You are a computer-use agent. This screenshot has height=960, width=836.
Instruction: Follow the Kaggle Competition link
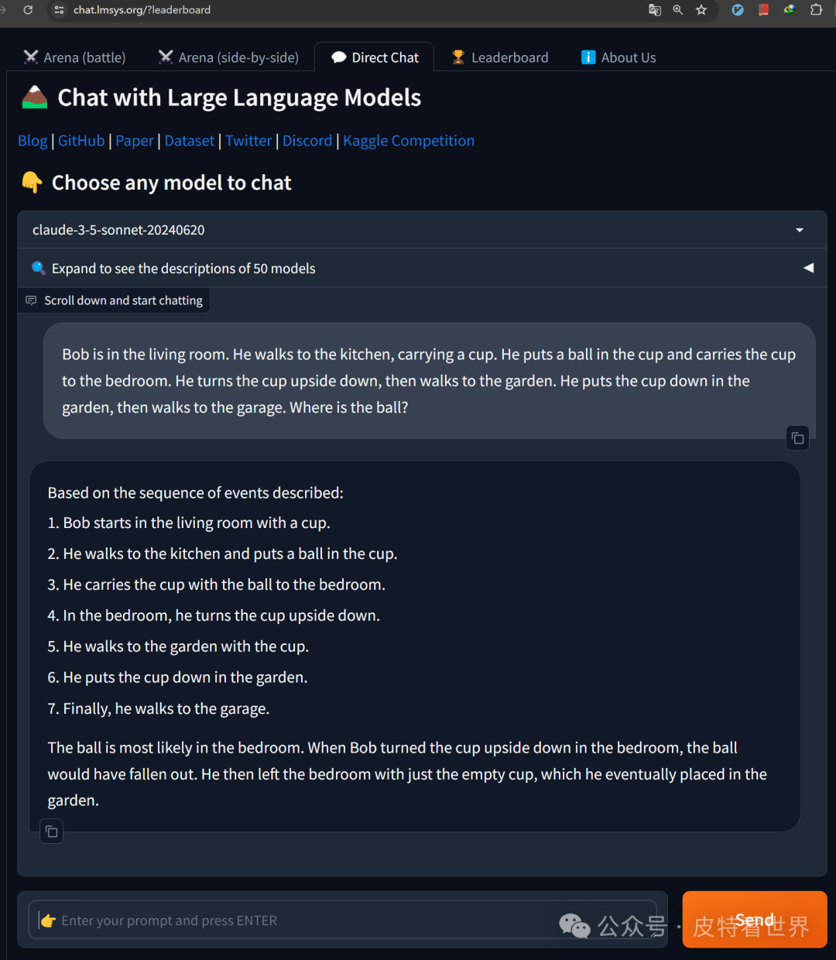[409, 141]
